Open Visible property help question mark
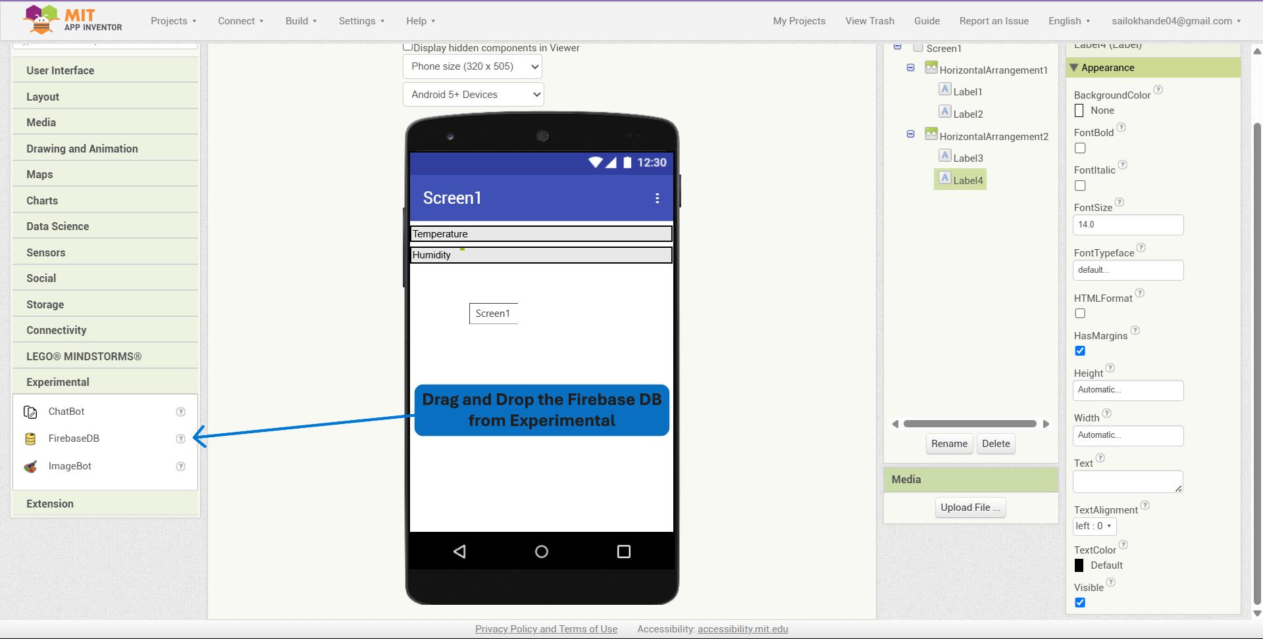 (x=1111, y=582)
